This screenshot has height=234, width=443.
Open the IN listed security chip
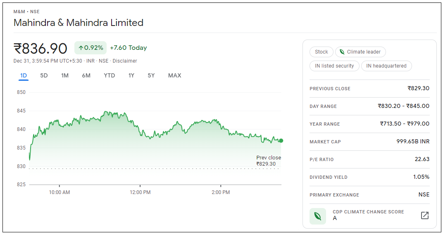coord(334,66)
